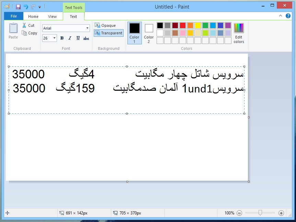Paste from the clipboard

[13, 31]
